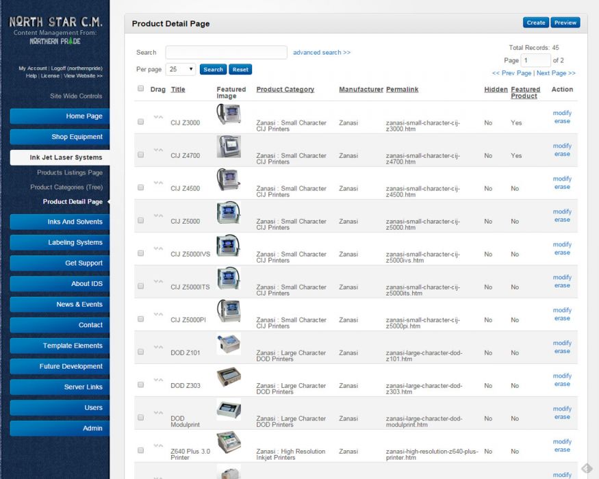Check the DOD Z303 row checkbox
The width and height of the screenshot is (599, 479).
tap(140, 385)
